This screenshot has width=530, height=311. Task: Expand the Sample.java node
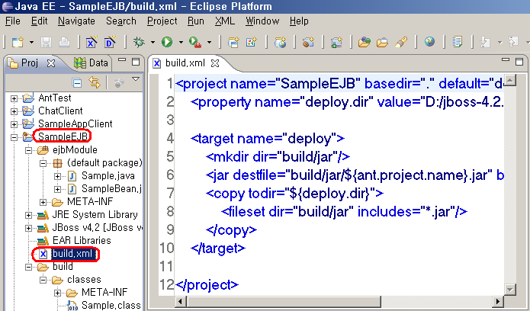click(57, 176)
